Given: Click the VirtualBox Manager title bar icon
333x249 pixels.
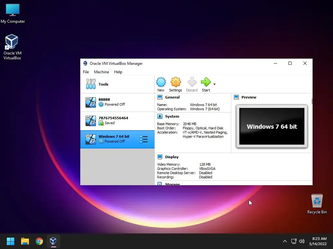Looking at the screenshot, I should [x=86, y=63].
